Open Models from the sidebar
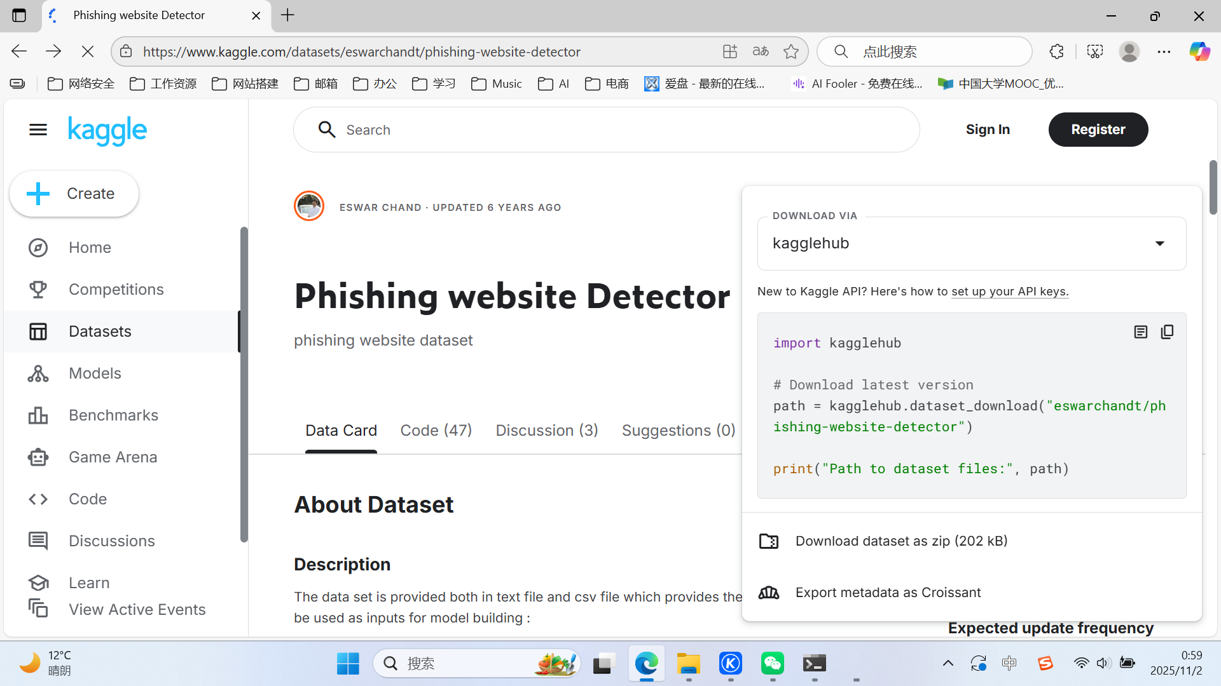The image size is (1221, 686). click(x=95, y=373)
